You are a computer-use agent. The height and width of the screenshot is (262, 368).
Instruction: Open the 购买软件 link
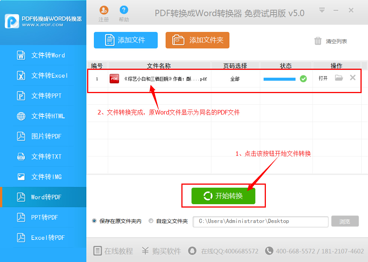[167, 251]
